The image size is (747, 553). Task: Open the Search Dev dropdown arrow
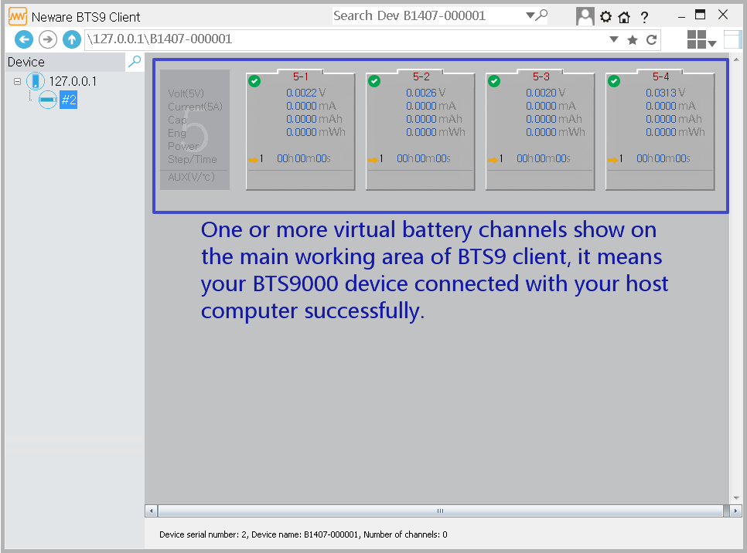coord(530,15)
